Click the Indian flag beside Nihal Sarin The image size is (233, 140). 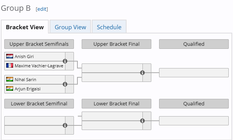click(10, 80)
